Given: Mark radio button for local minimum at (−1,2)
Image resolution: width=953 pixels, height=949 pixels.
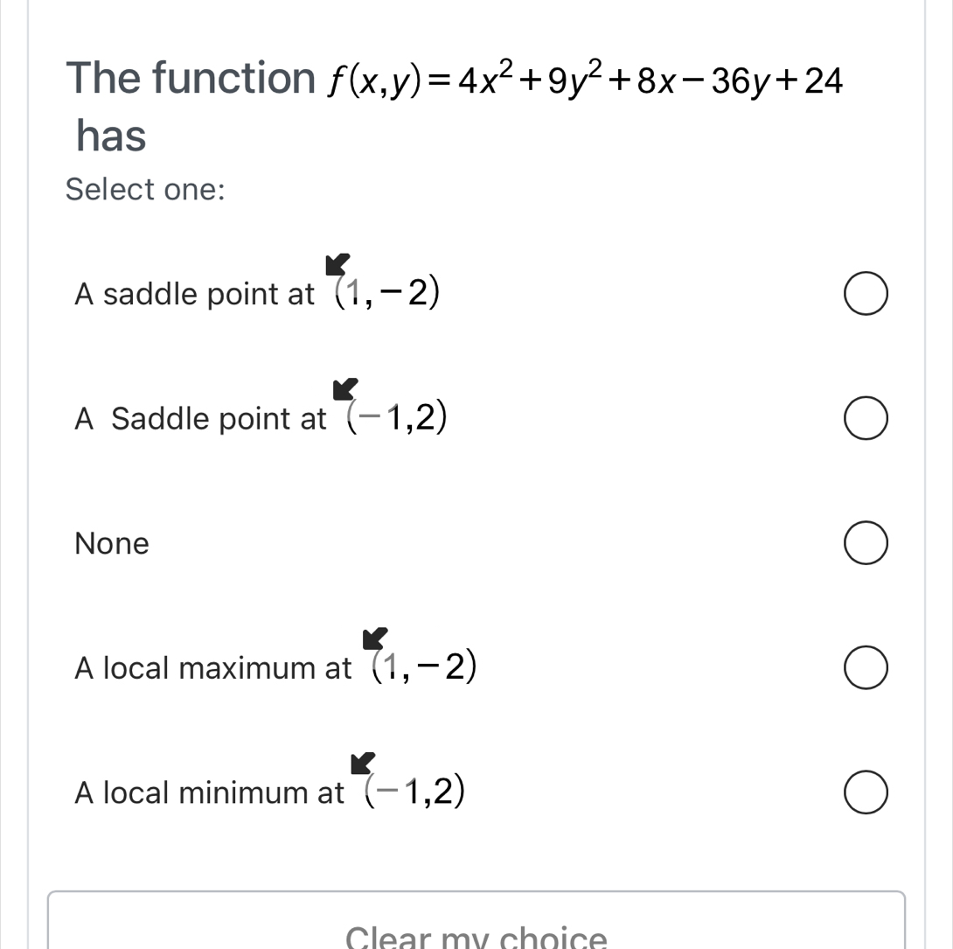Looking at the screenshot, I should pyautogui.click(x=866, y=792).
